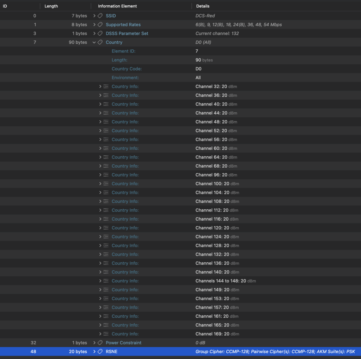The height and width of the screenshot is (359, 361).
Task: Click the tag icon for DSSS Parameter Set
Action: click(x=100, y=34)
